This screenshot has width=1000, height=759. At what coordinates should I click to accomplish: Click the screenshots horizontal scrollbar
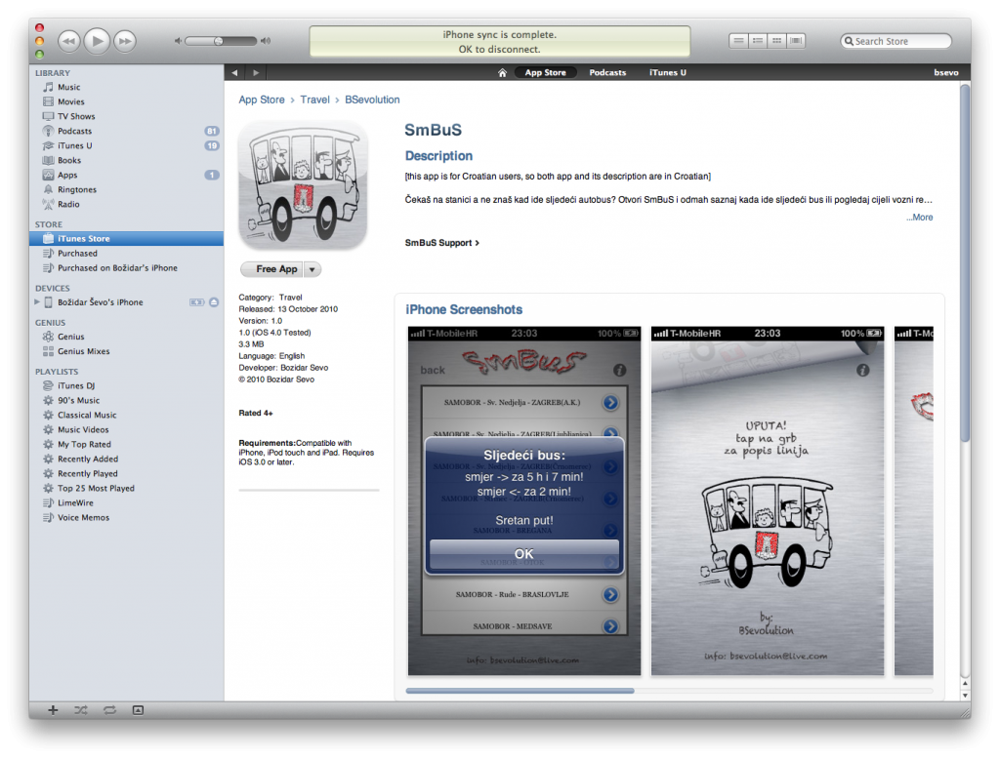[x=520, y=691]
